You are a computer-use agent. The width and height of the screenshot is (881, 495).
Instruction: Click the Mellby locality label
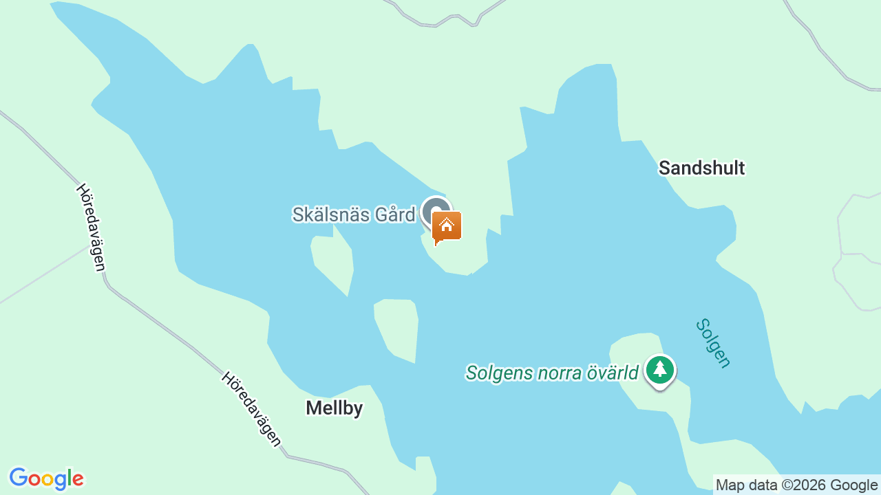[334, 408]
